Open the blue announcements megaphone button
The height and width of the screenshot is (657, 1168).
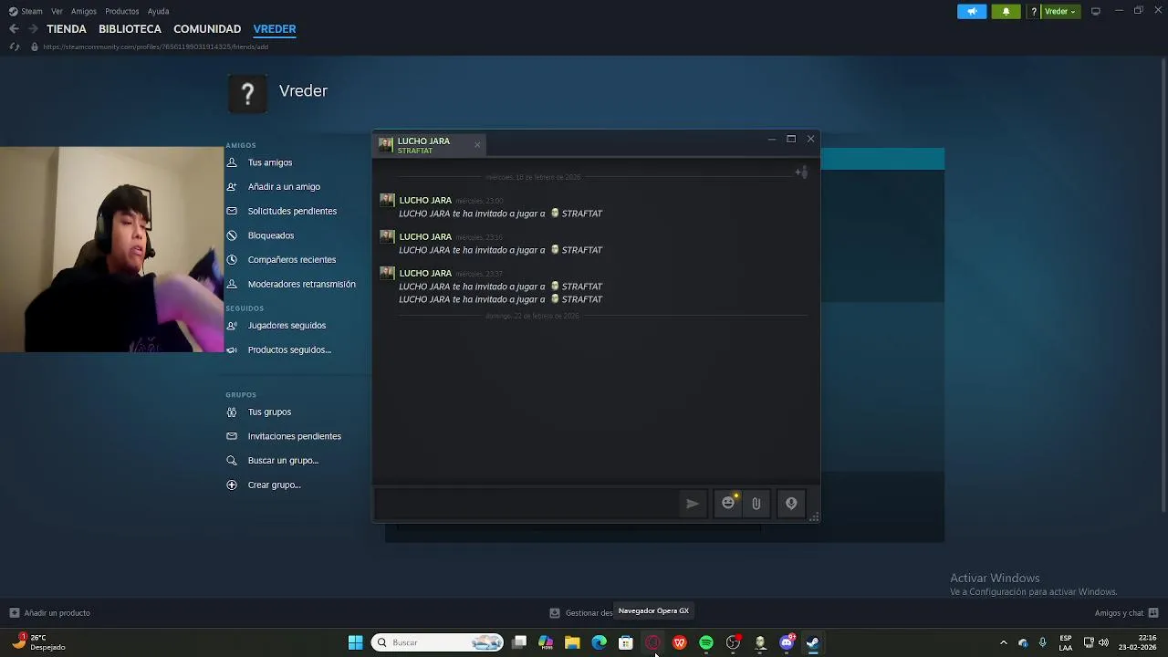point(972,11)
